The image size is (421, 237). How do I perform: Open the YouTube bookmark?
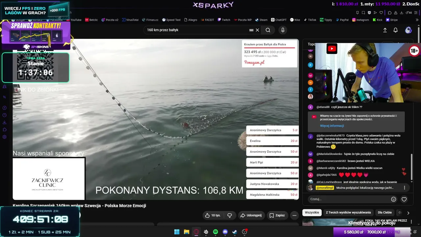[74, 20]
